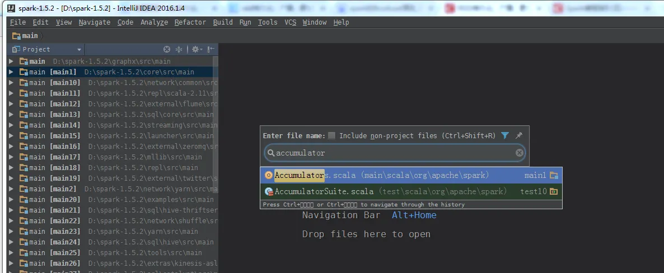Open the Code menu
The height and width of the screenshot is (273, 664).
click(125, 22)
